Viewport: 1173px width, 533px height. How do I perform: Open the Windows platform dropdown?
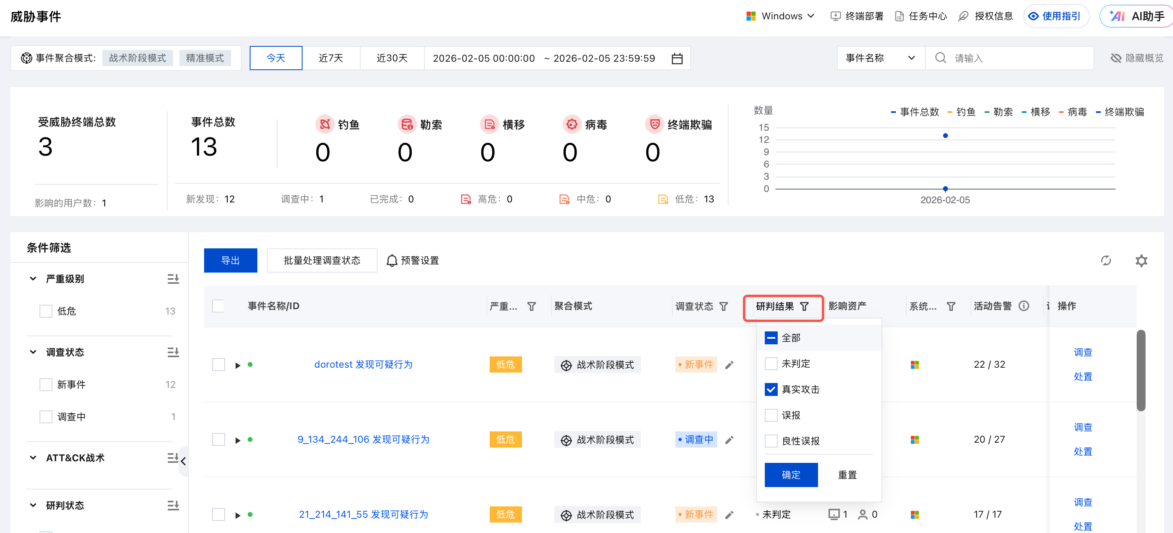point(781,17)
